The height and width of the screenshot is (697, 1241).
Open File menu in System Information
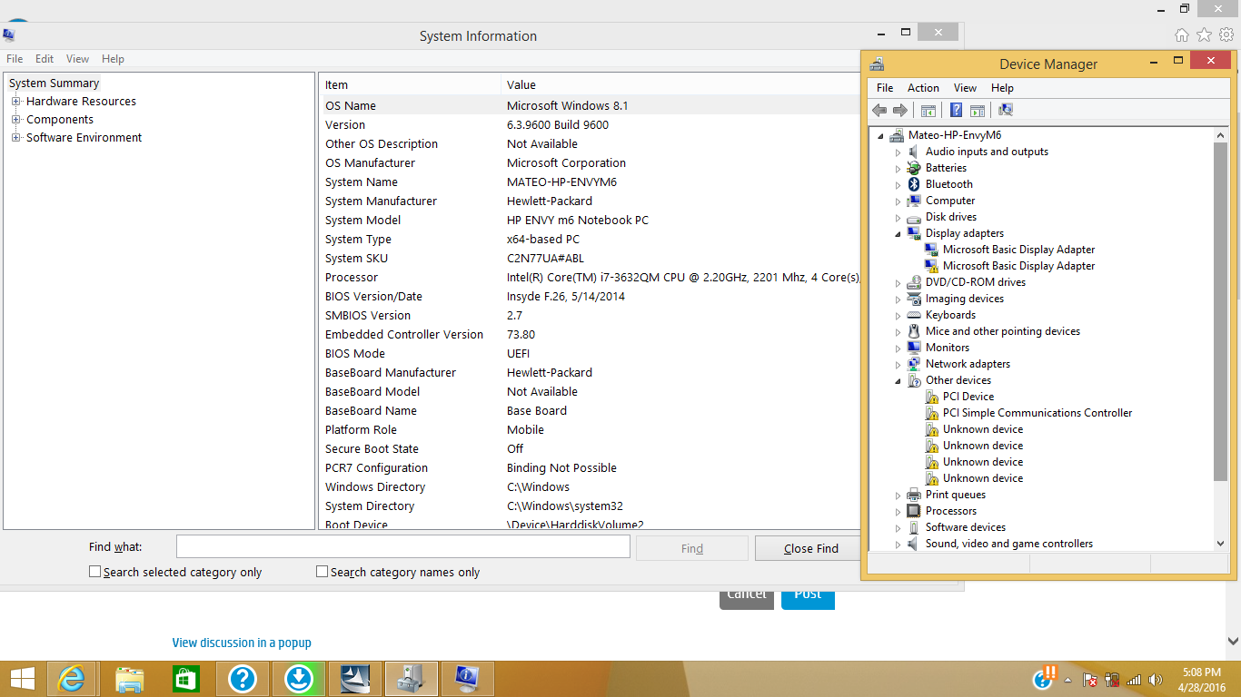click(x=15, y=59)
